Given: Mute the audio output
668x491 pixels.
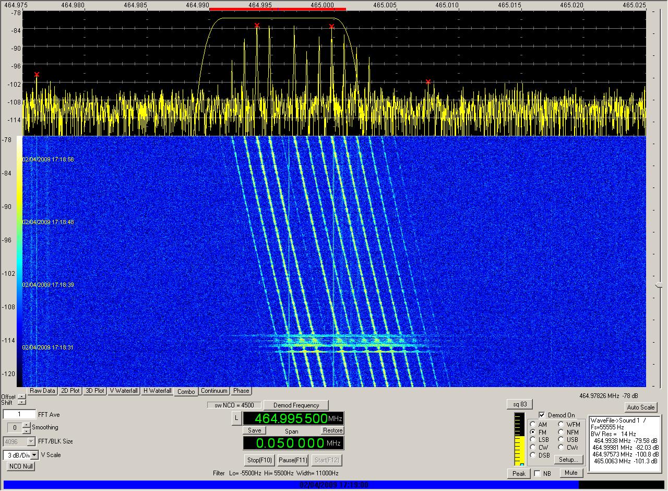Looking at the screenshot, I should (x=571, y=473).
